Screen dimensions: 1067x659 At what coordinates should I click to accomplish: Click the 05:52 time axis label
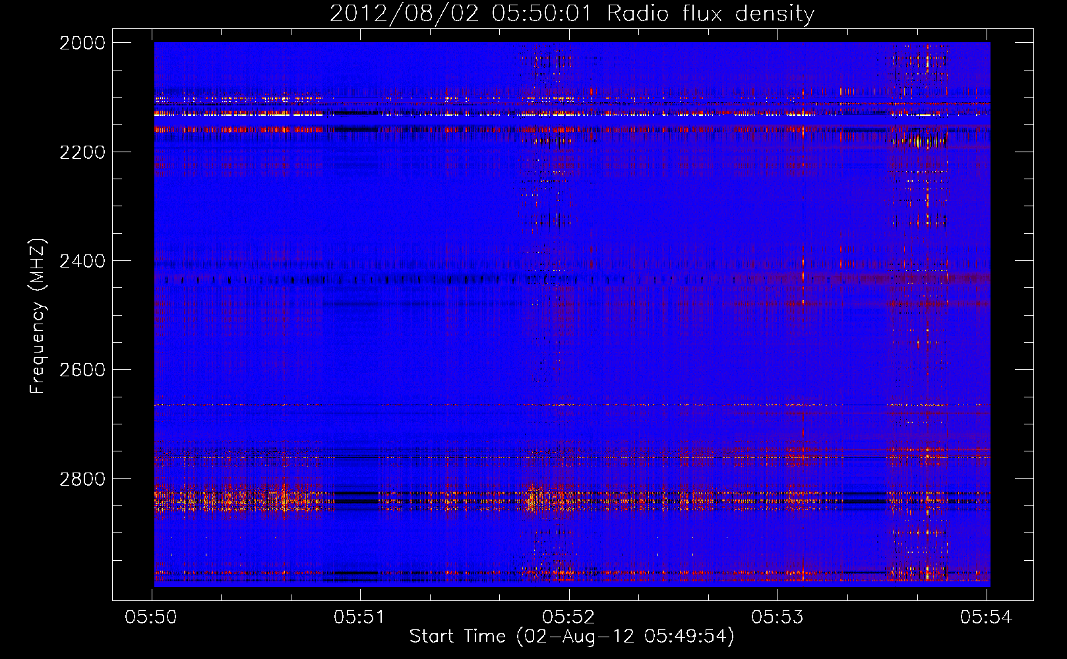click(568, 617)
